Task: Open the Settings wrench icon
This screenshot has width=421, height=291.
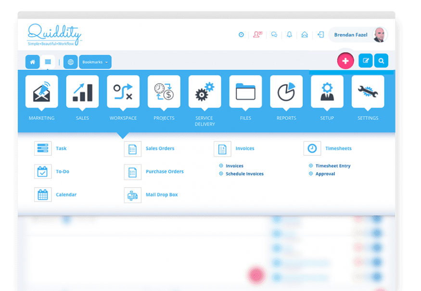Action: [368, 91]
